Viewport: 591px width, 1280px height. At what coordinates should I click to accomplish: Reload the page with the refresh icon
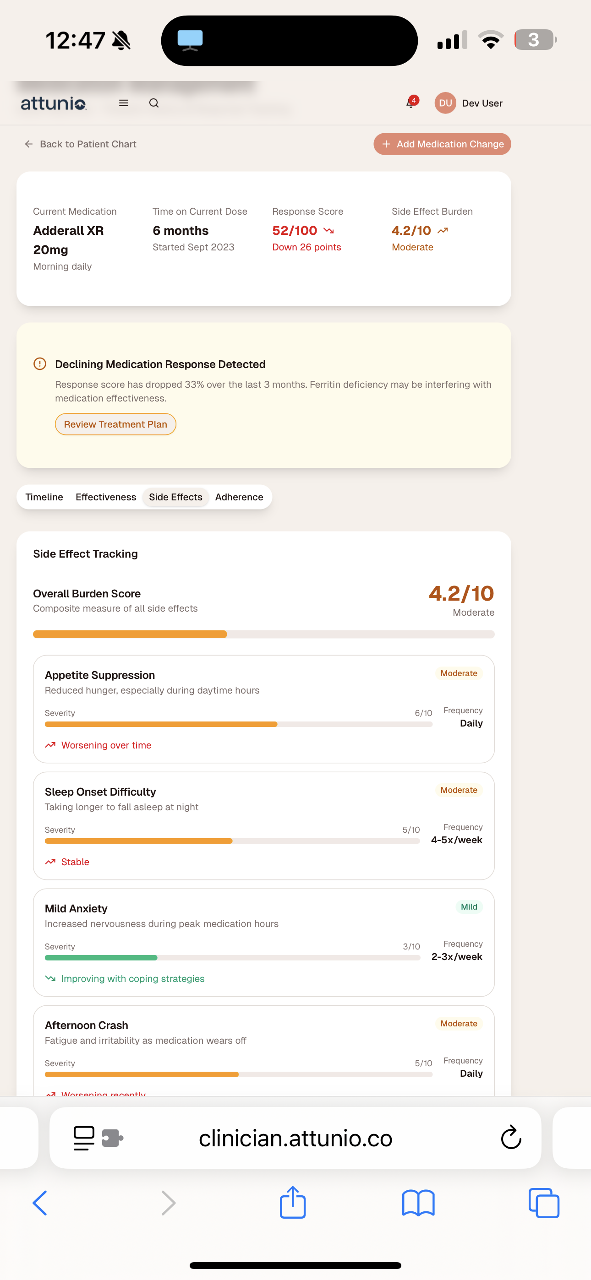coord(511,1137)
